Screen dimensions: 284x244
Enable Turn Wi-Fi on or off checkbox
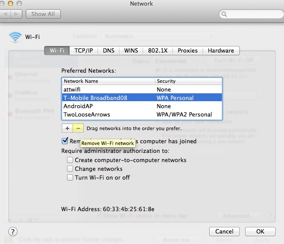pyautogui.click(x=70, y=177)
